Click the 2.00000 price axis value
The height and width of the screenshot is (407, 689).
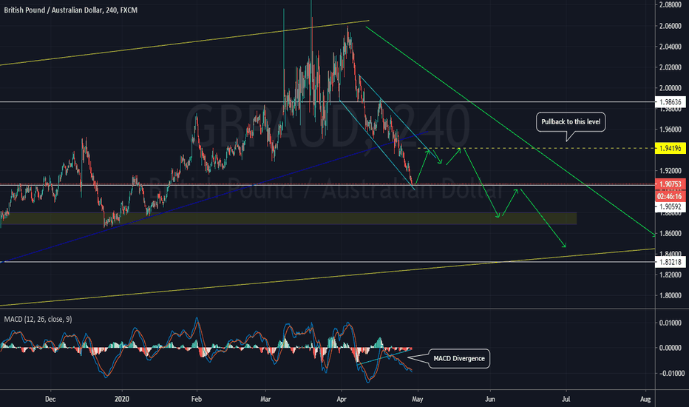[670, 88]
